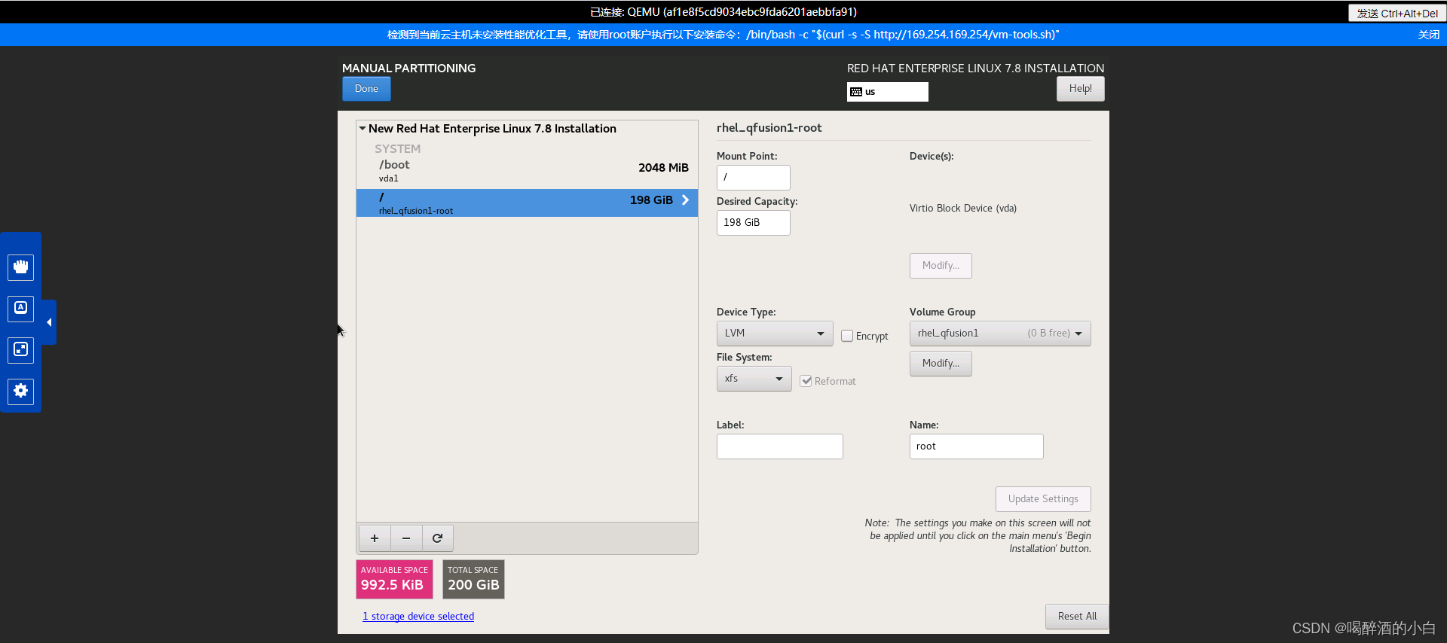Screen dimensions: 1447x643
Task: Click the us keyboard layout indicator
Action: 888,92
